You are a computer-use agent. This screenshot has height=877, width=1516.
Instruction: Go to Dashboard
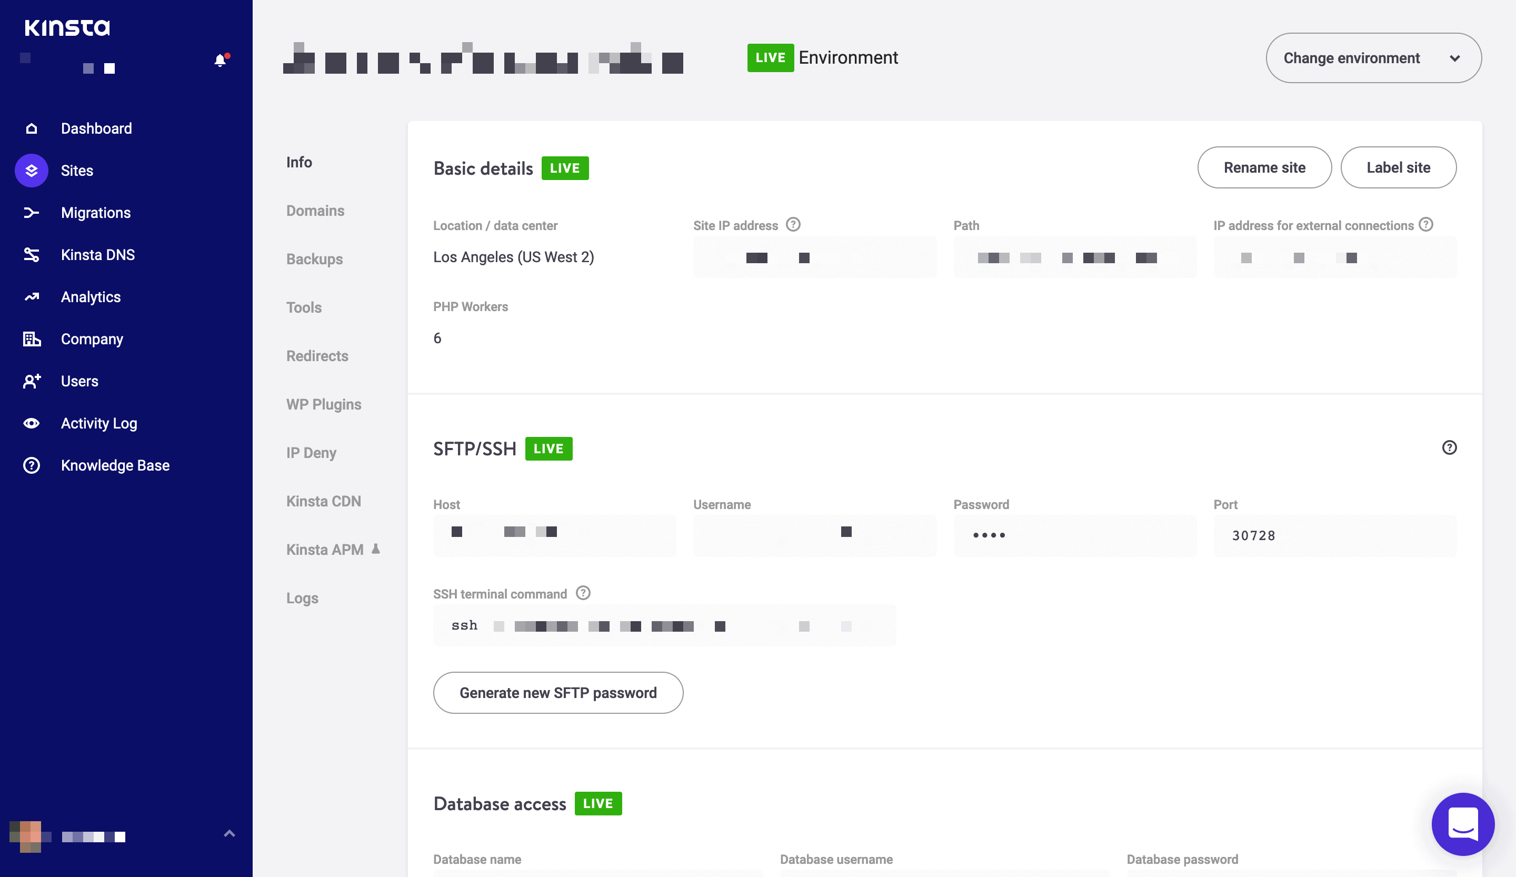coord(96,128)
